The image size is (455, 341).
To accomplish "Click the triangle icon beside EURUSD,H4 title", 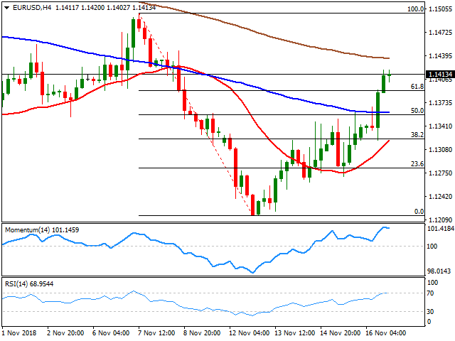I will point(4,6).
